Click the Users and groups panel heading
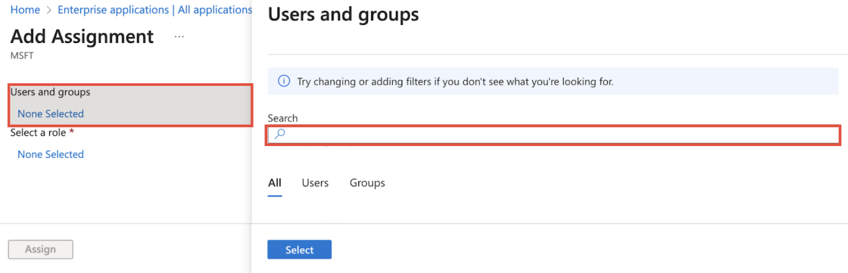Screen dimensions: 848x273 [x=343, y=15]
